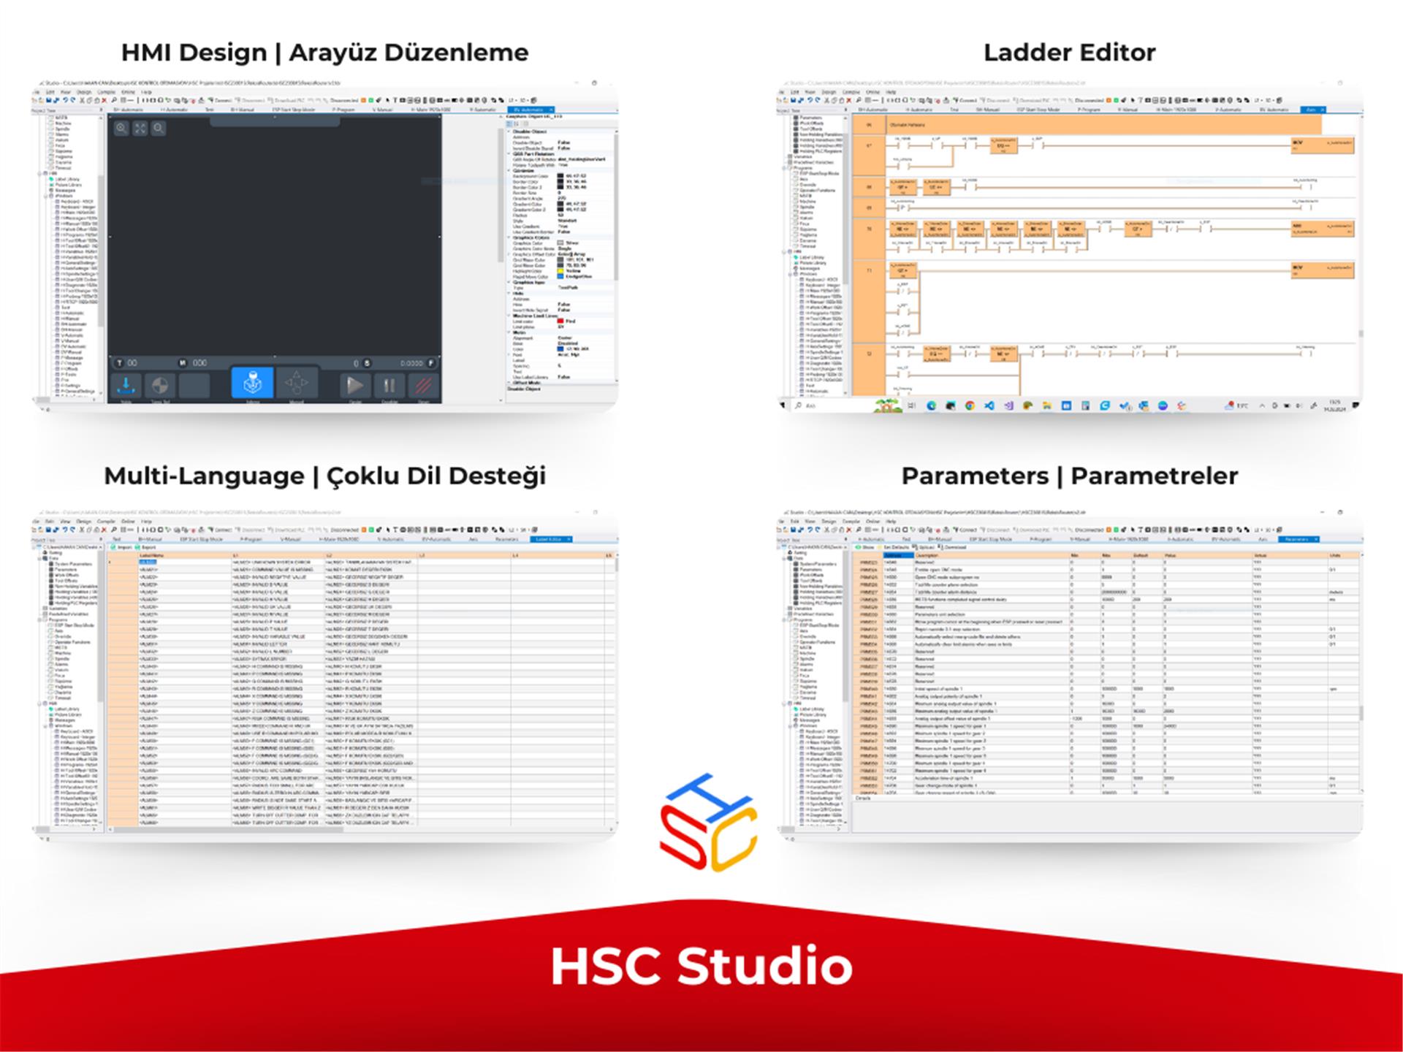The width and height of the screenshot is (1403, 1052).
Task: Select ADD block in ladder diagram
Action: 1323,229
